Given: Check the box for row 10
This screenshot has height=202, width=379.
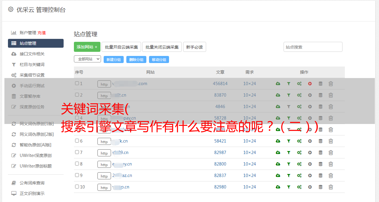Looking at the screenshot, I should pyautogui.click(x=77, y=187).
